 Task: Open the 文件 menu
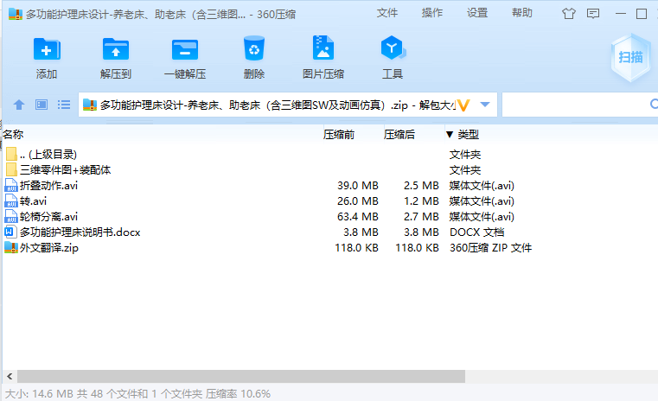click(386, 13)
